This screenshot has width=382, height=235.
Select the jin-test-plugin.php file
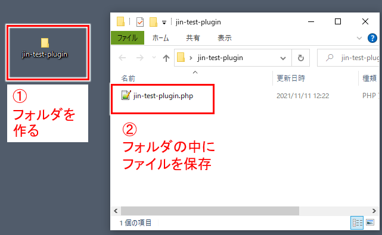[157, 96]
